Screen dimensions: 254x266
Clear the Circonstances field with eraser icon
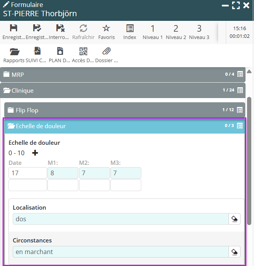(x=234, y=252)
